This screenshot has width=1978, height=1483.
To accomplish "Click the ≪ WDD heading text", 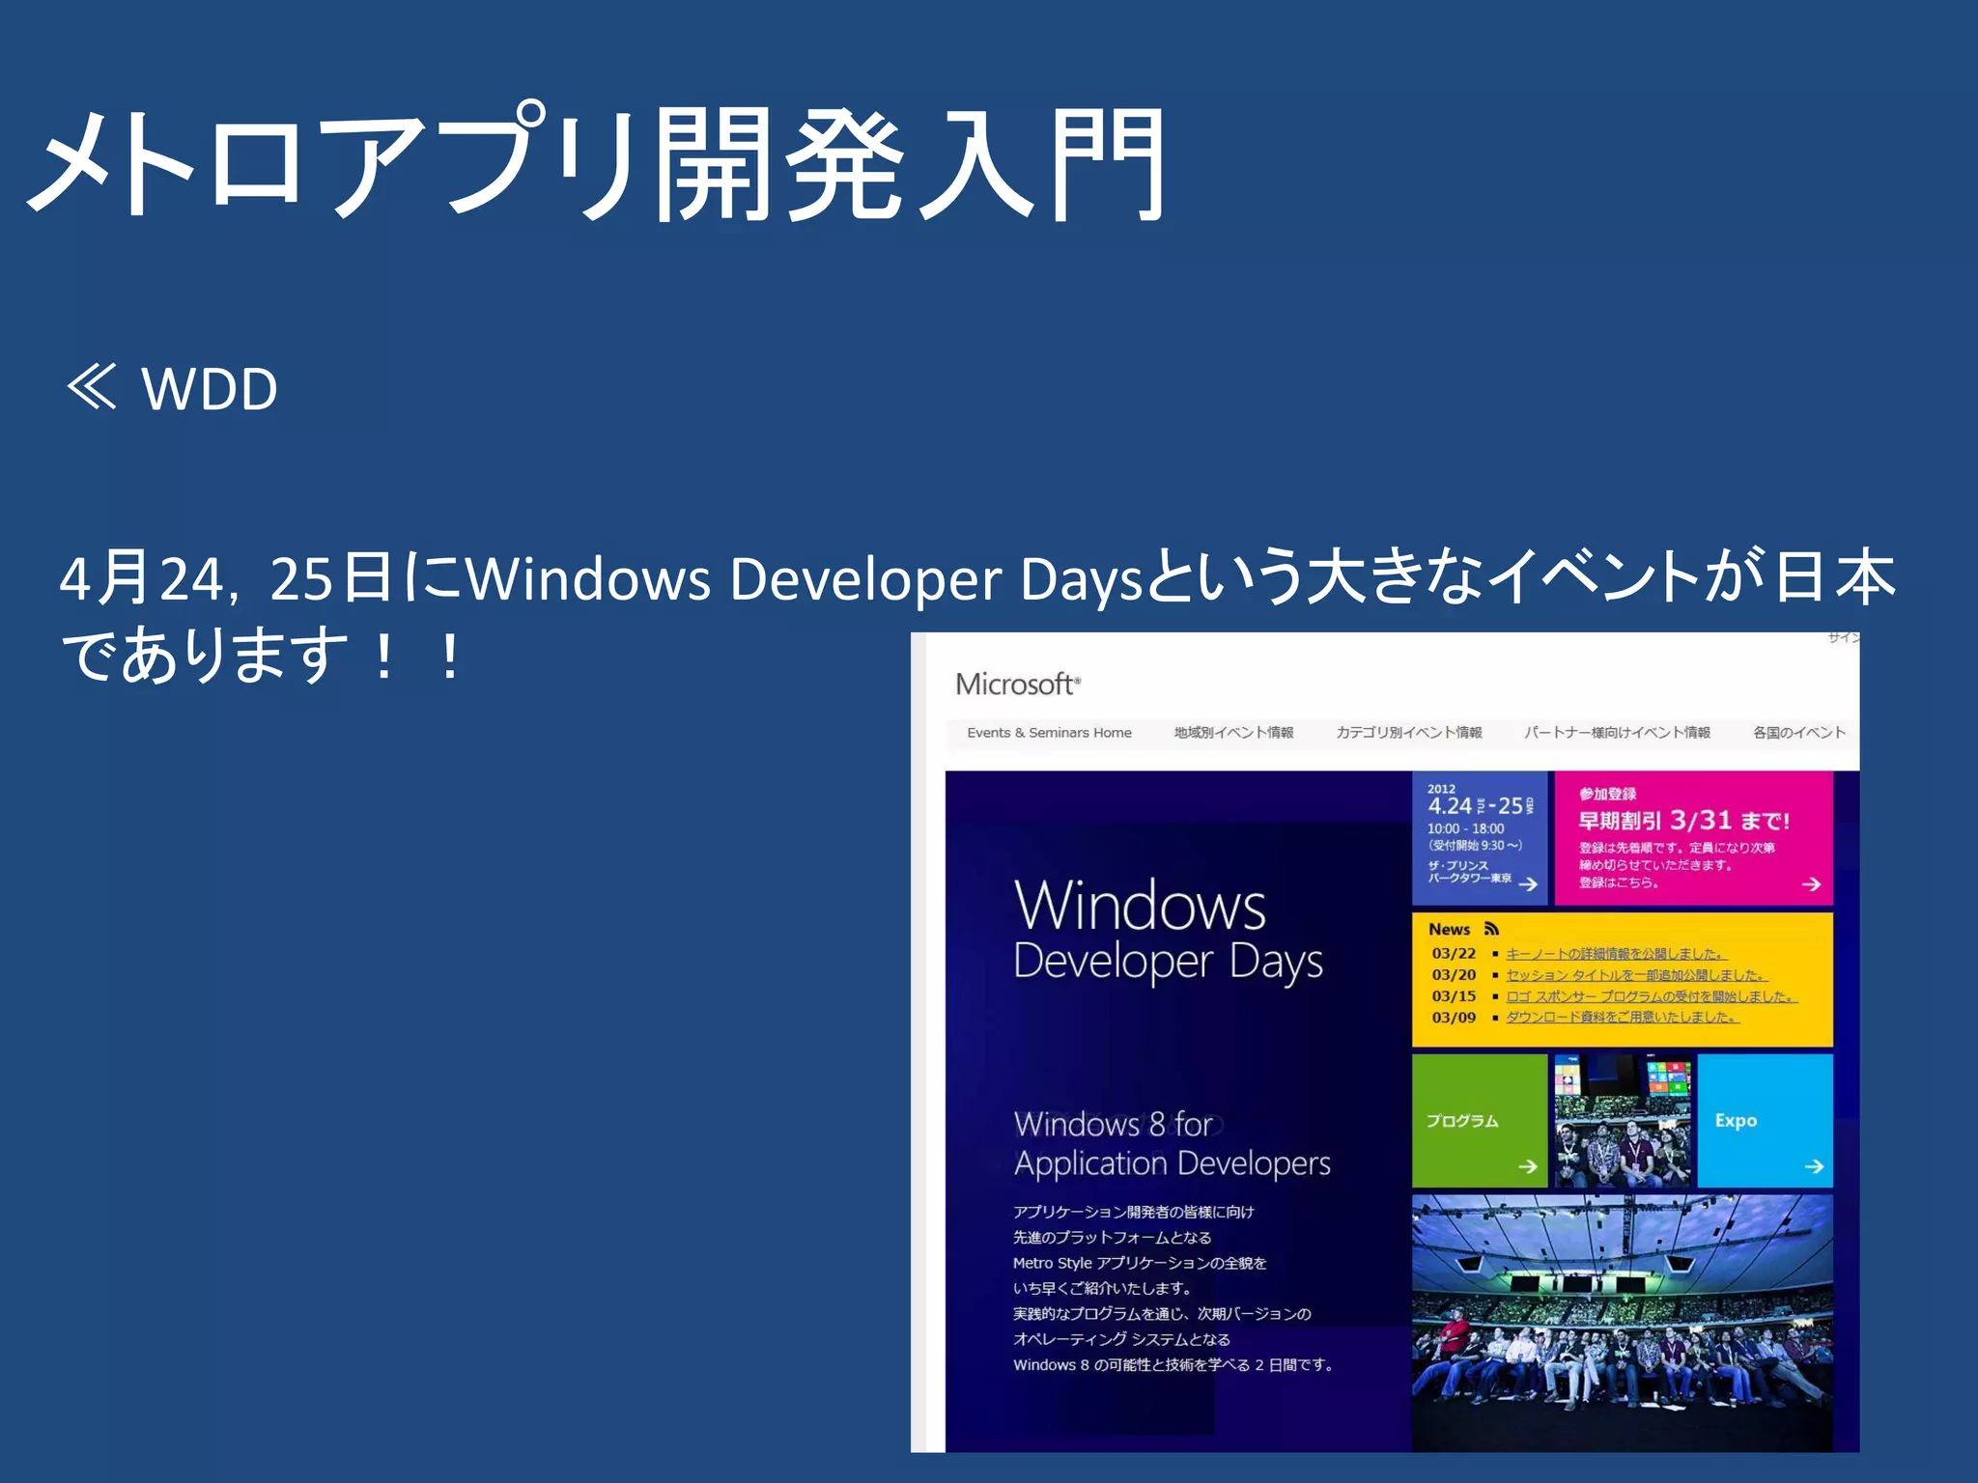I will coord(172,388).
